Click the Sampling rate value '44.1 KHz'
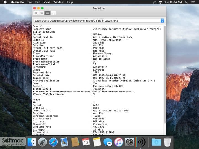199x149 pixels. [x=99, y=127]
